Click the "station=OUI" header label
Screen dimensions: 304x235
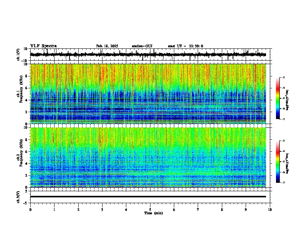click(x=142, y=46)
